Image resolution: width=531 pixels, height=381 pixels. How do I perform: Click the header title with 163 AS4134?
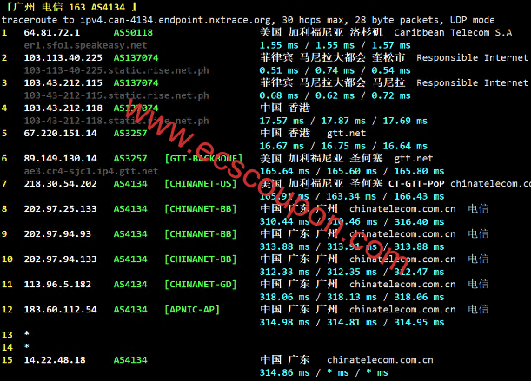[x=72, y=7]
